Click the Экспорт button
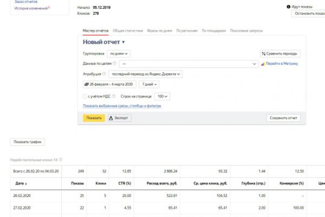 [119, 118]
